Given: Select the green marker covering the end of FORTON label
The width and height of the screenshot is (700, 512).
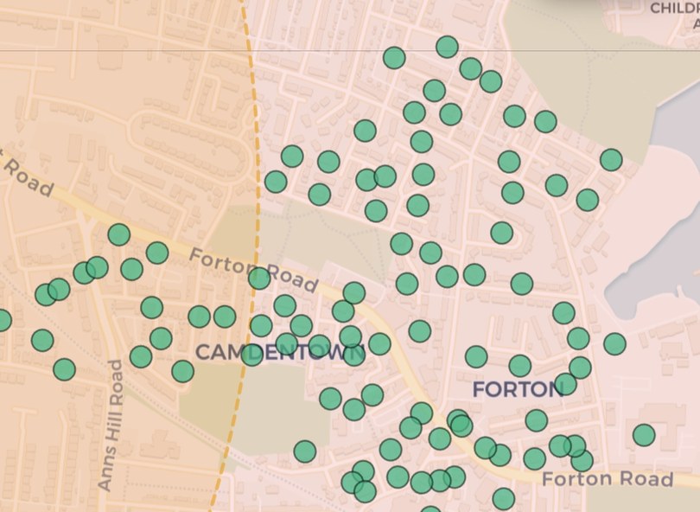Looking at the screenshot, I should [x=566, y=384].
